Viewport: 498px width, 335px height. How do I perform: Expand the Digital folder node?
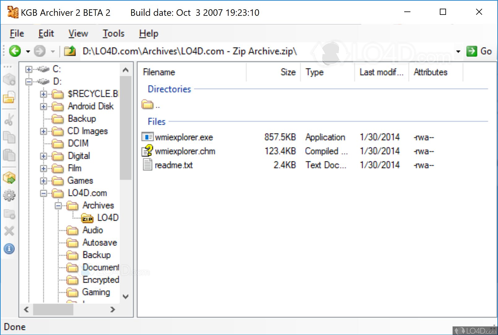pos(43,156)
